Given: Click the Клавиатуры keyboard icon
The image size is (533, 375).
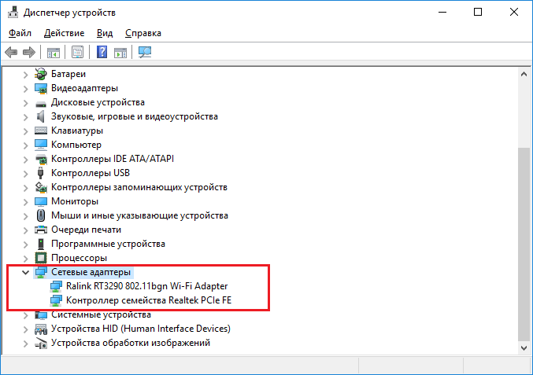Looking at the screenshot, I should click(41, 131).
